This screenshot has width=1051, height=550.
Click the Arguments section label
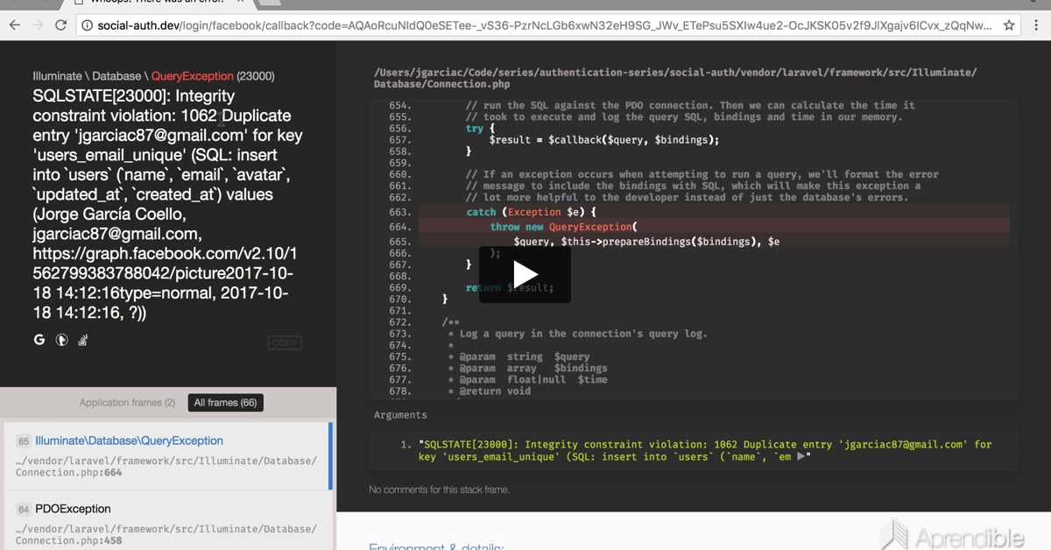[x=400, y=415]
